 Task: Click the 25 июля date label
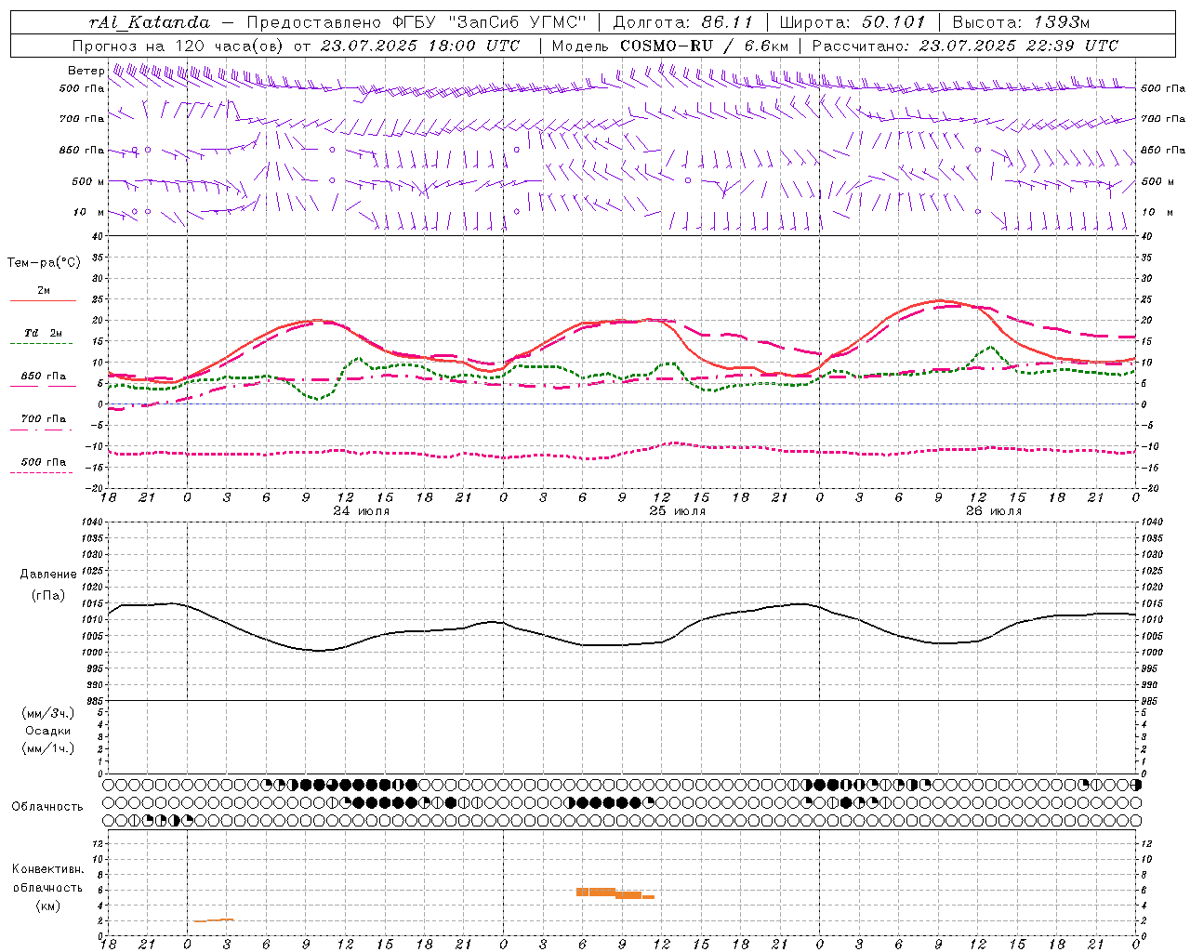coord(677,510)
